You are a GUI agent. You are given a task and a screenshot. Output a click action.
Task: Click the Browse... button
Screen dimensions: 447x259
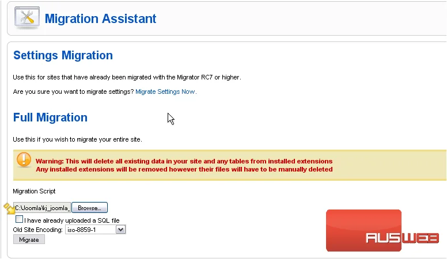pyautogui.click(x=89, y=208)
